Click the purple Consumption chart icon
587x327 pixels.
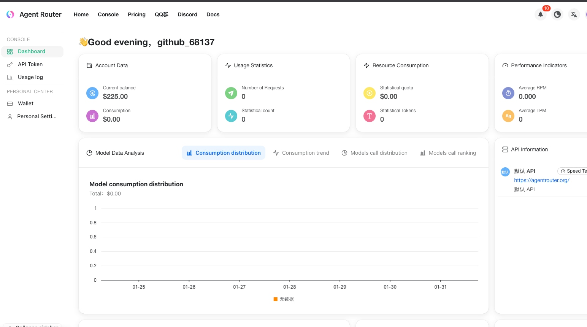[x=92, y=116]
